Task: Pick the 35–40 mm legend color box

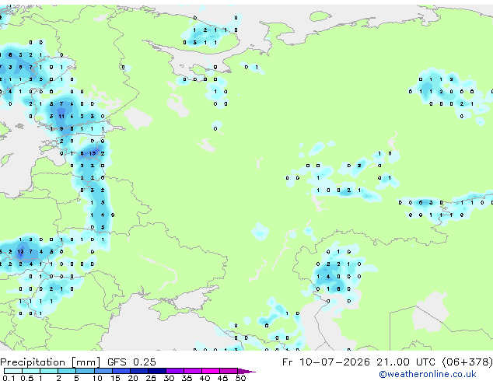Action: [192, 371]
